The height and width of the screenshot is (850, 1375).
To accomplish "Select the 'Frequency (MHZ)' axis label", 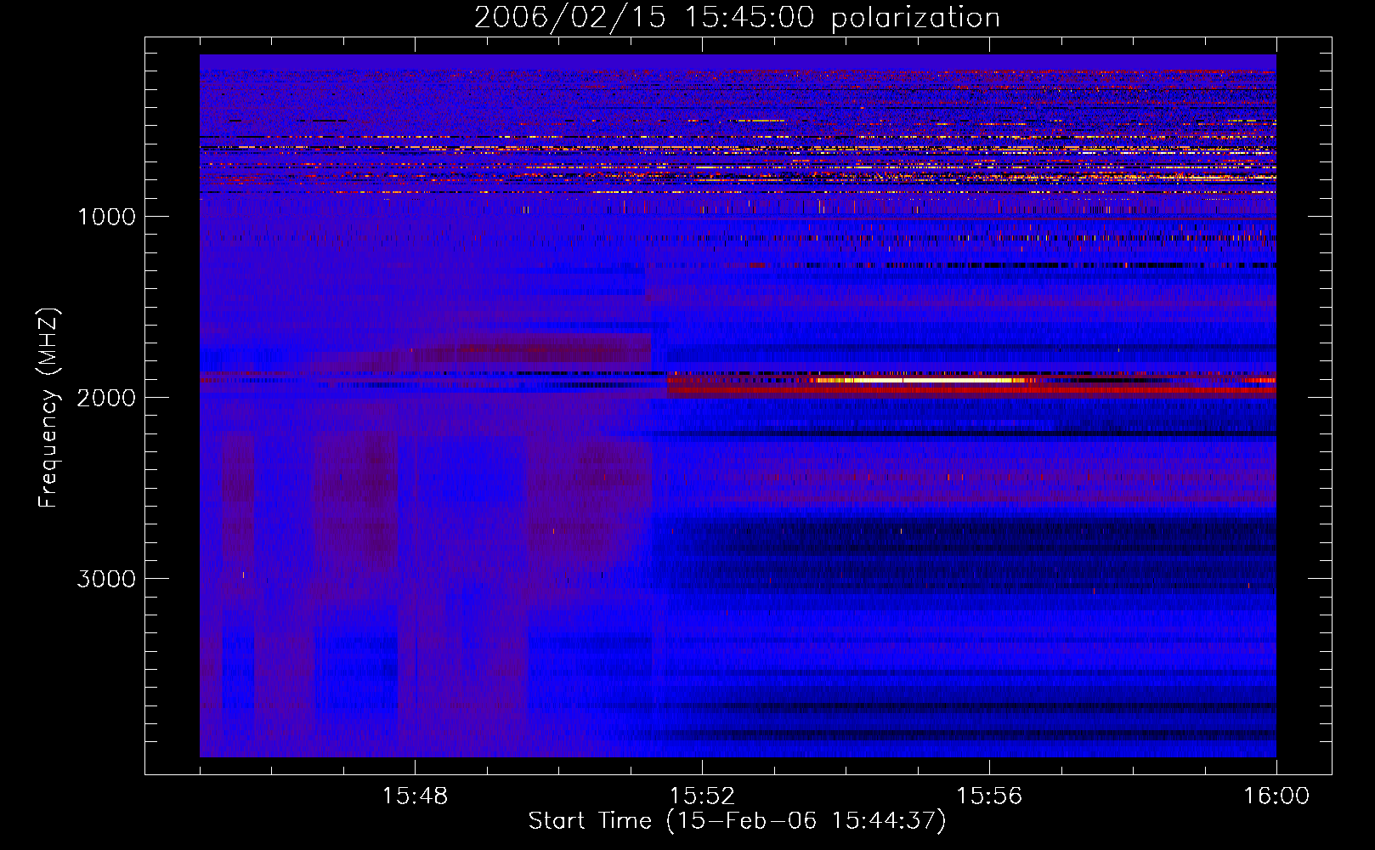I will tap(49, 407).
